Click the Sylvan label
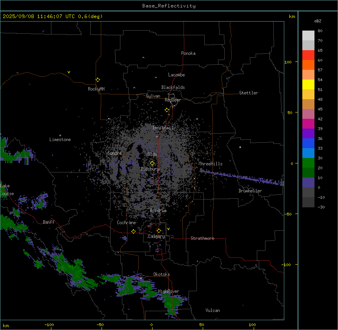Viewport: 338px width, 330px height. click(x=153, y=96)
